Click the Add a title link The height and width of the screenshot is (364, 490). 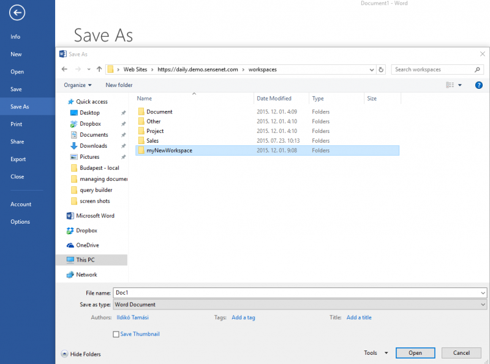pyautogui.click(x=359, y=317)
